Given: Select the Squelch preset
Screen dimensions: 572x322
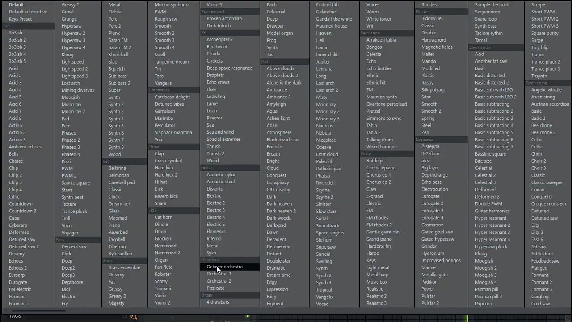Looking at the screenshot, I should coord(117,69).
